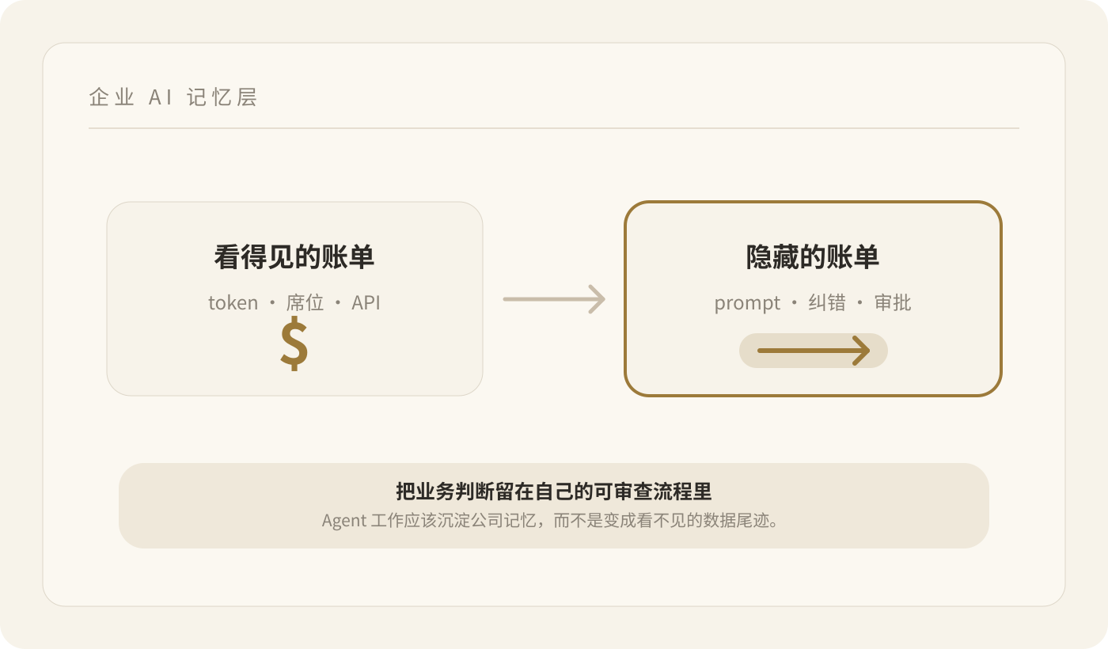Click the bullet dot between token and 席位
This screenshot has width=1108, height=649.
(x=273, y=304)
